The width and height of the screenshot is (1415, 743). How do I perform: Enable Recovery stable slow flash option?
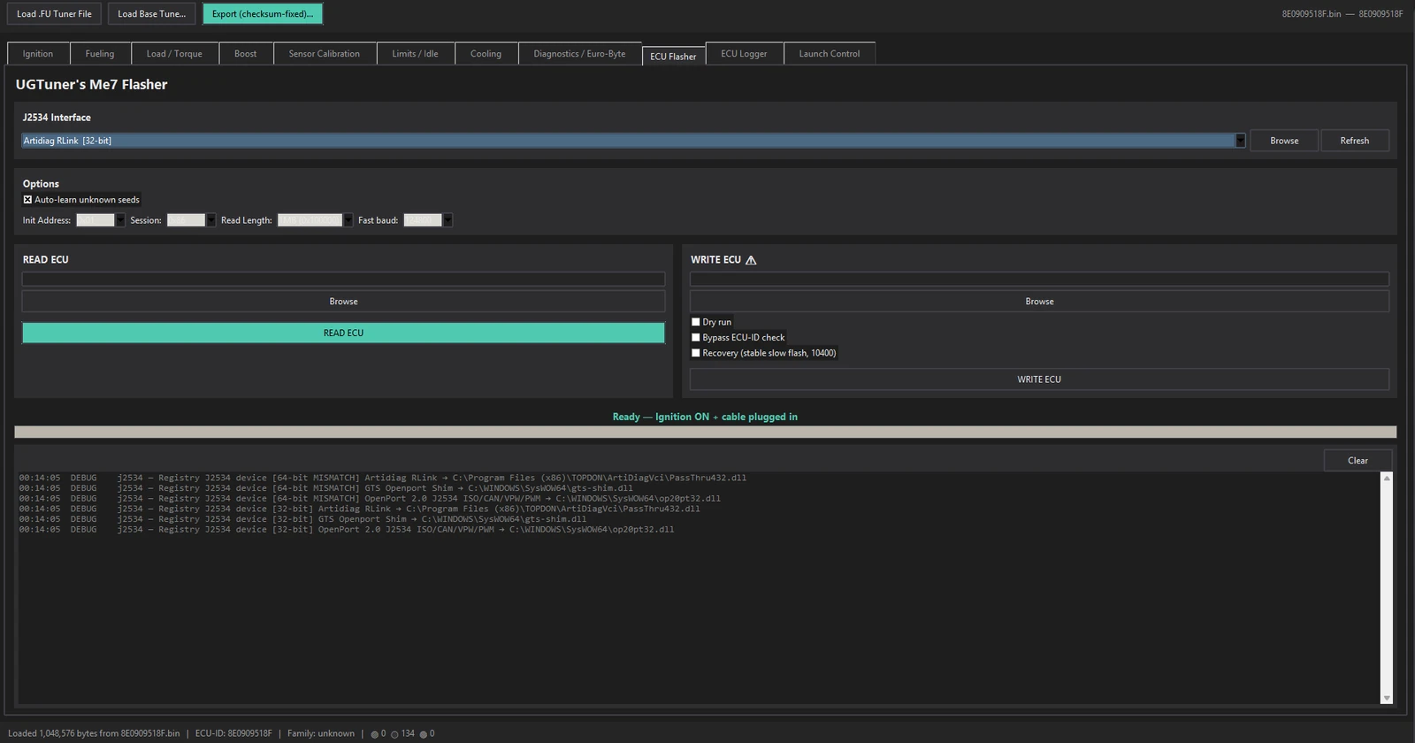point(696,353)
